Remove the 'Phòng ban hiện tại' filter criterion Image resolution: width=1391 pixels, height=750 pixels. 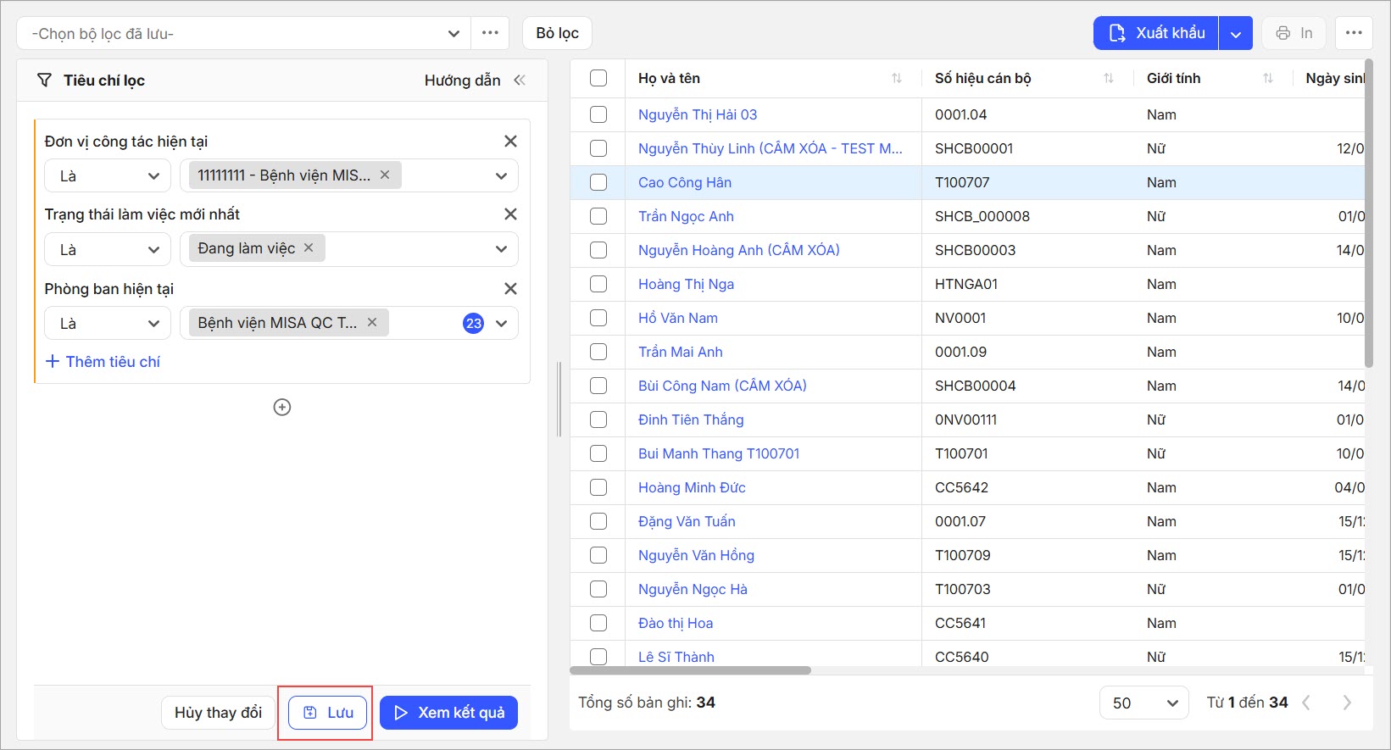coord(510,289)
